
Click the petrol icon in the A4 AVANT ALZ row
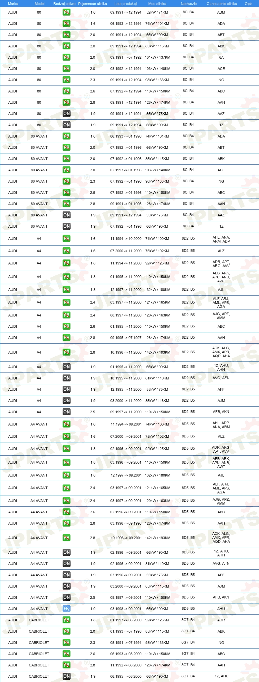point(66,436)
